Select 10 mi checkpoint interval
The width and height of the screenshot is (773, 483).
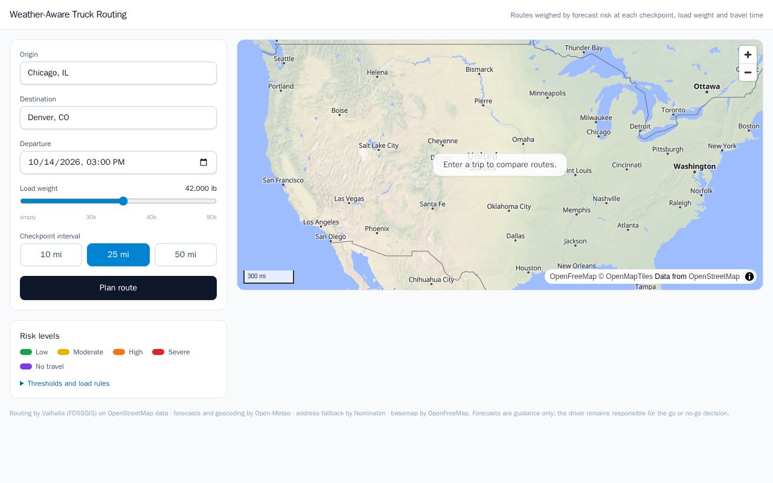51,255
